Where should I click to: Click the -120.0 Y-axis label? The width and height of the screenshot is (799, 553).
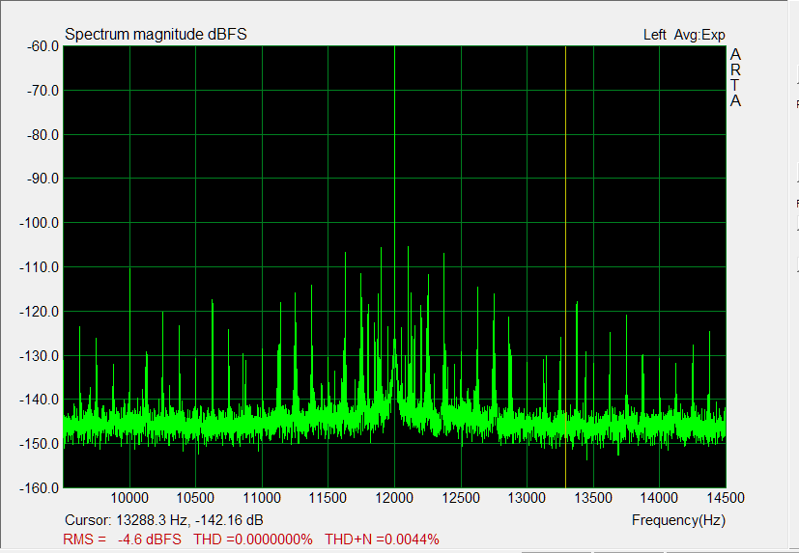(x=40, y=312)
